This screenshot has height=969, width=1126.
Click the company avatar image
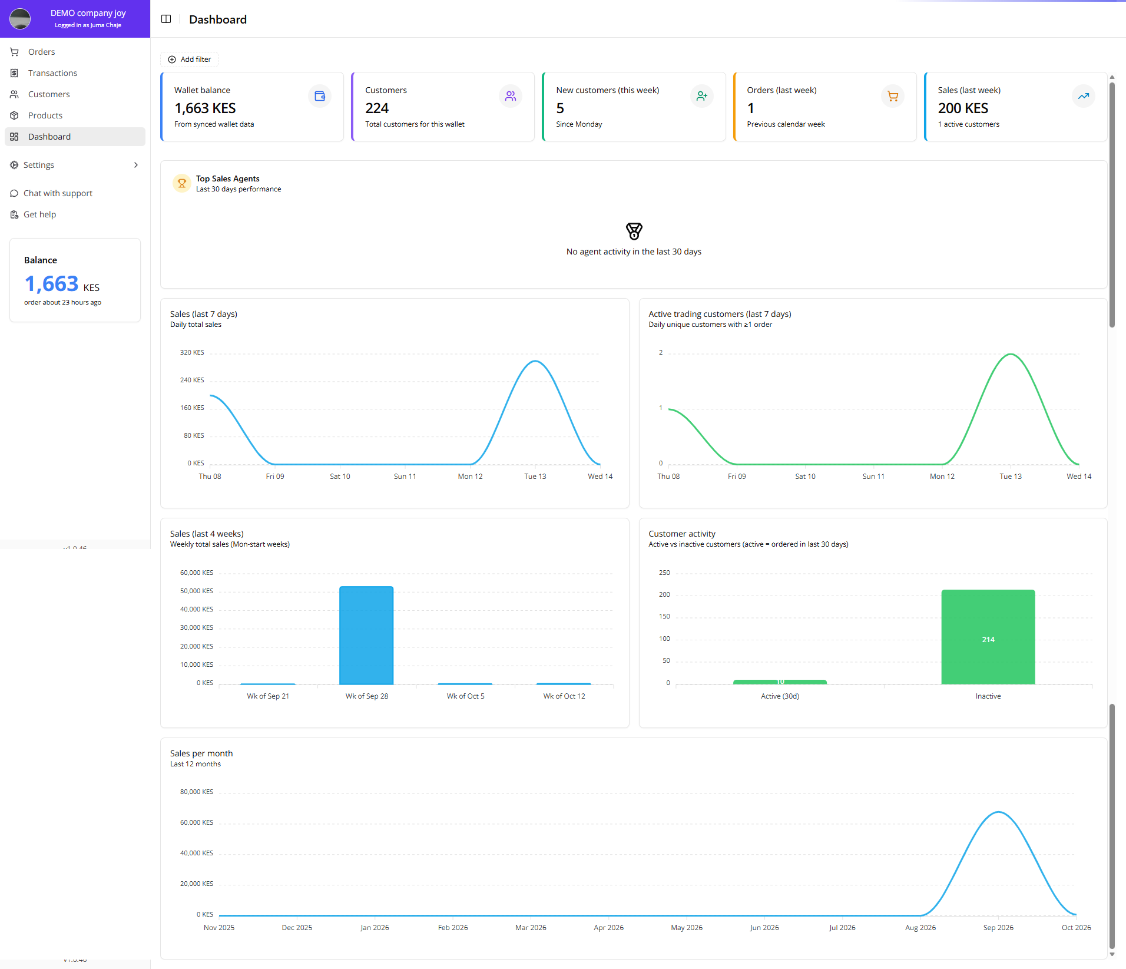[20, 19]
